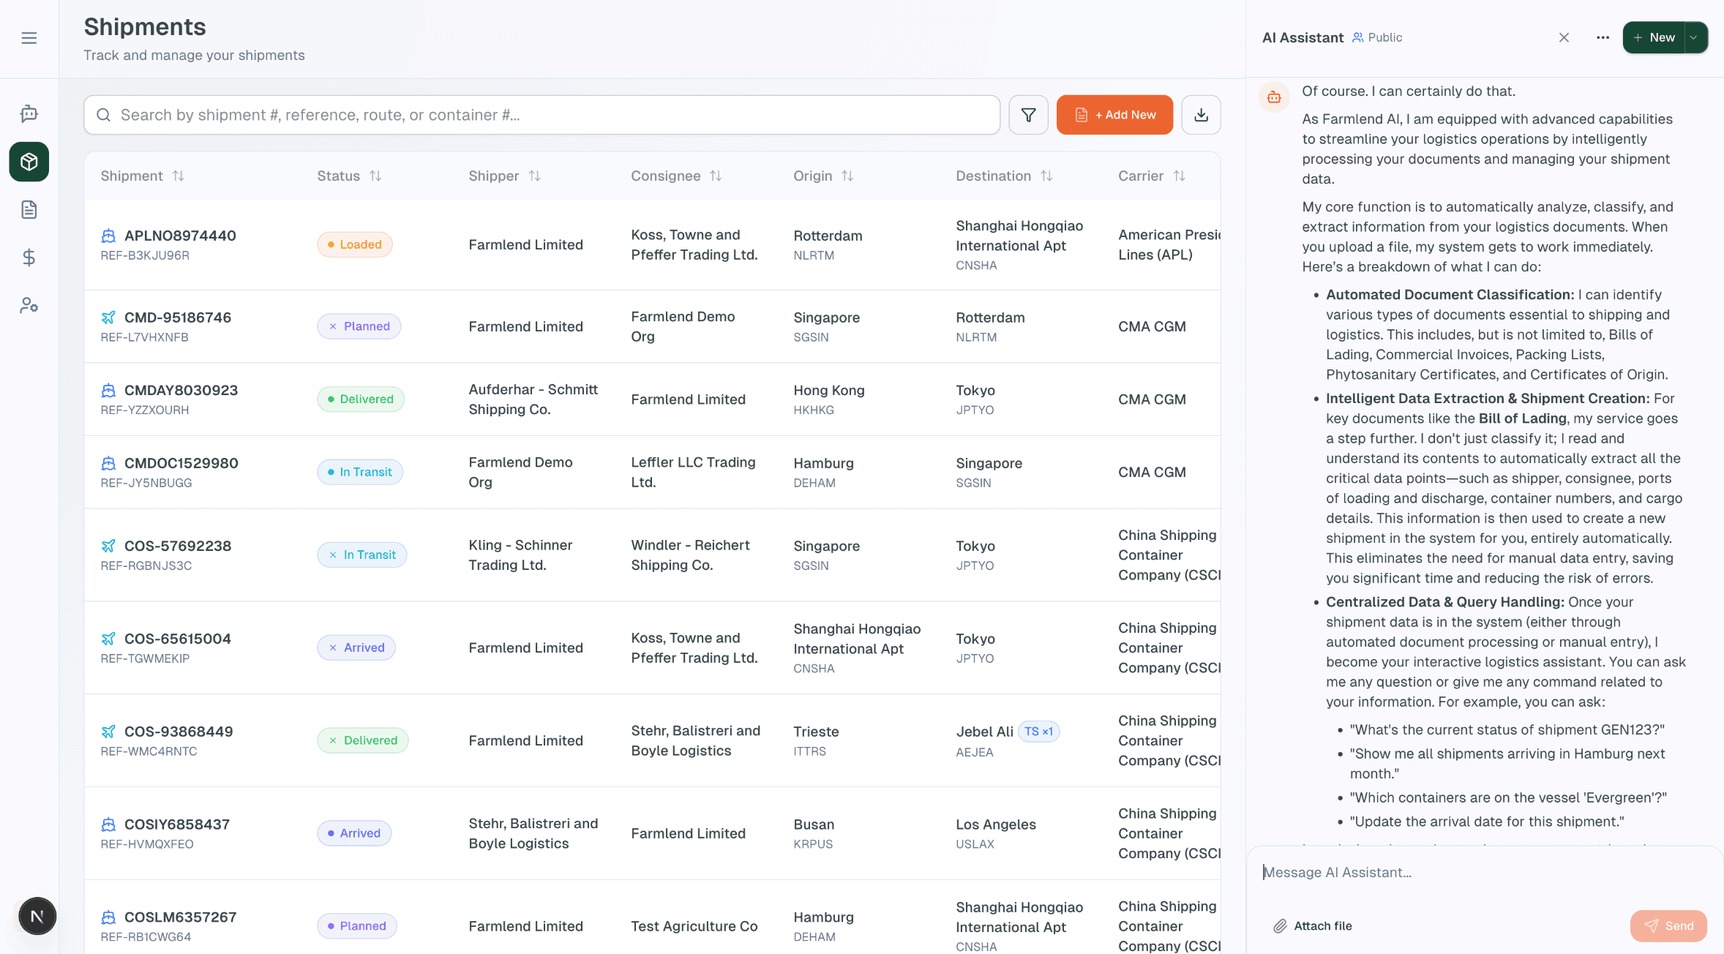The image size is (1724, 954).
Task: Open the user settings sidebar icon
Action: point(29,305)
